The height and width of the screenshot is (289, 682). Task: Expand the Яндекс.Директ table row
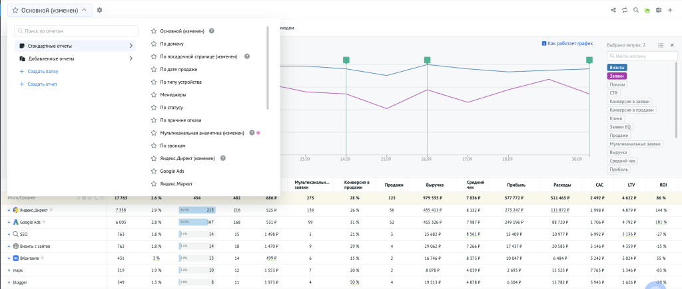9,210
